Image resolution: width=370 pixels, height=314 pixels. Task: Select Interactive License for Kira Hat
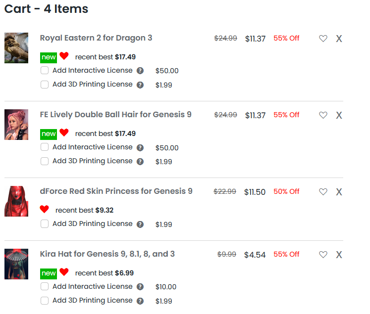45,286
